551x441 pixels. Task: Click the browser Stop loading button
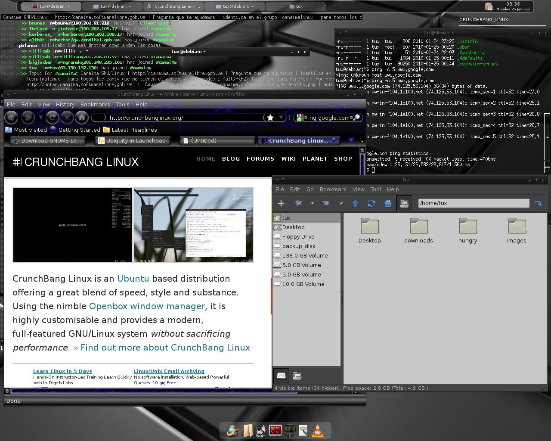click(67, 117)
